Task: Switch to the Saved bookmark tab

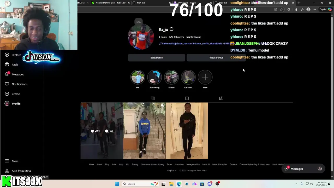Action: (187, 98)
